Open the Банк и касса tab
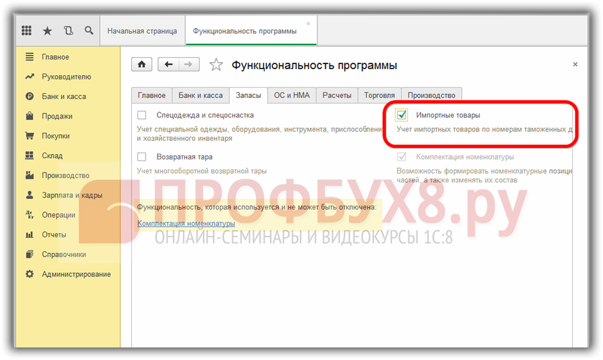603x360 pixels. coord(200,95)
